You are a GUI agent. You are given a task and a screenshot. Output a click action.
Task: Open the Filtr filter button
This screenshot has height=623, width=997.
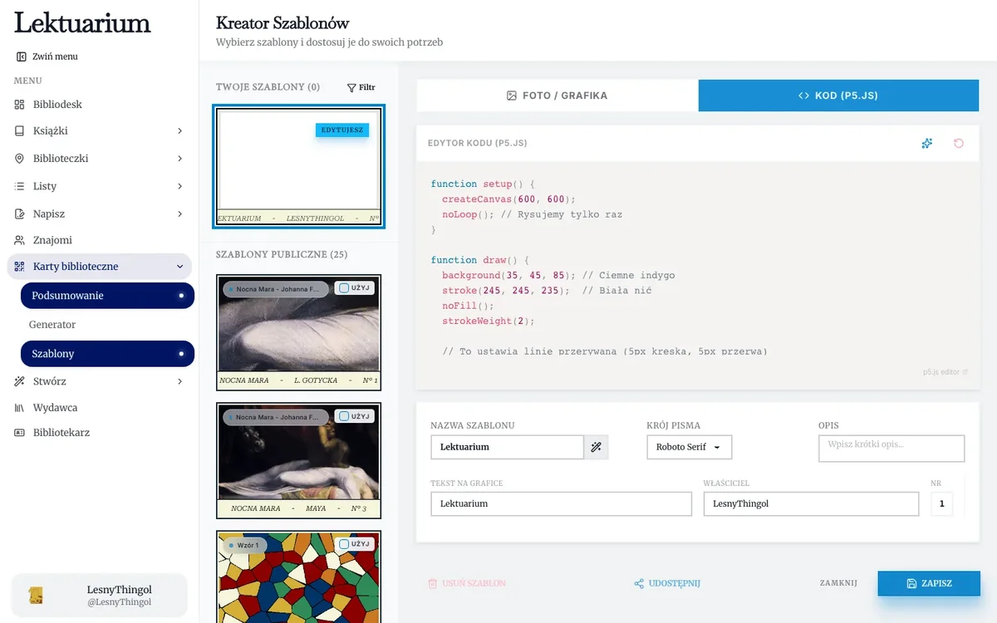point(361,87)
